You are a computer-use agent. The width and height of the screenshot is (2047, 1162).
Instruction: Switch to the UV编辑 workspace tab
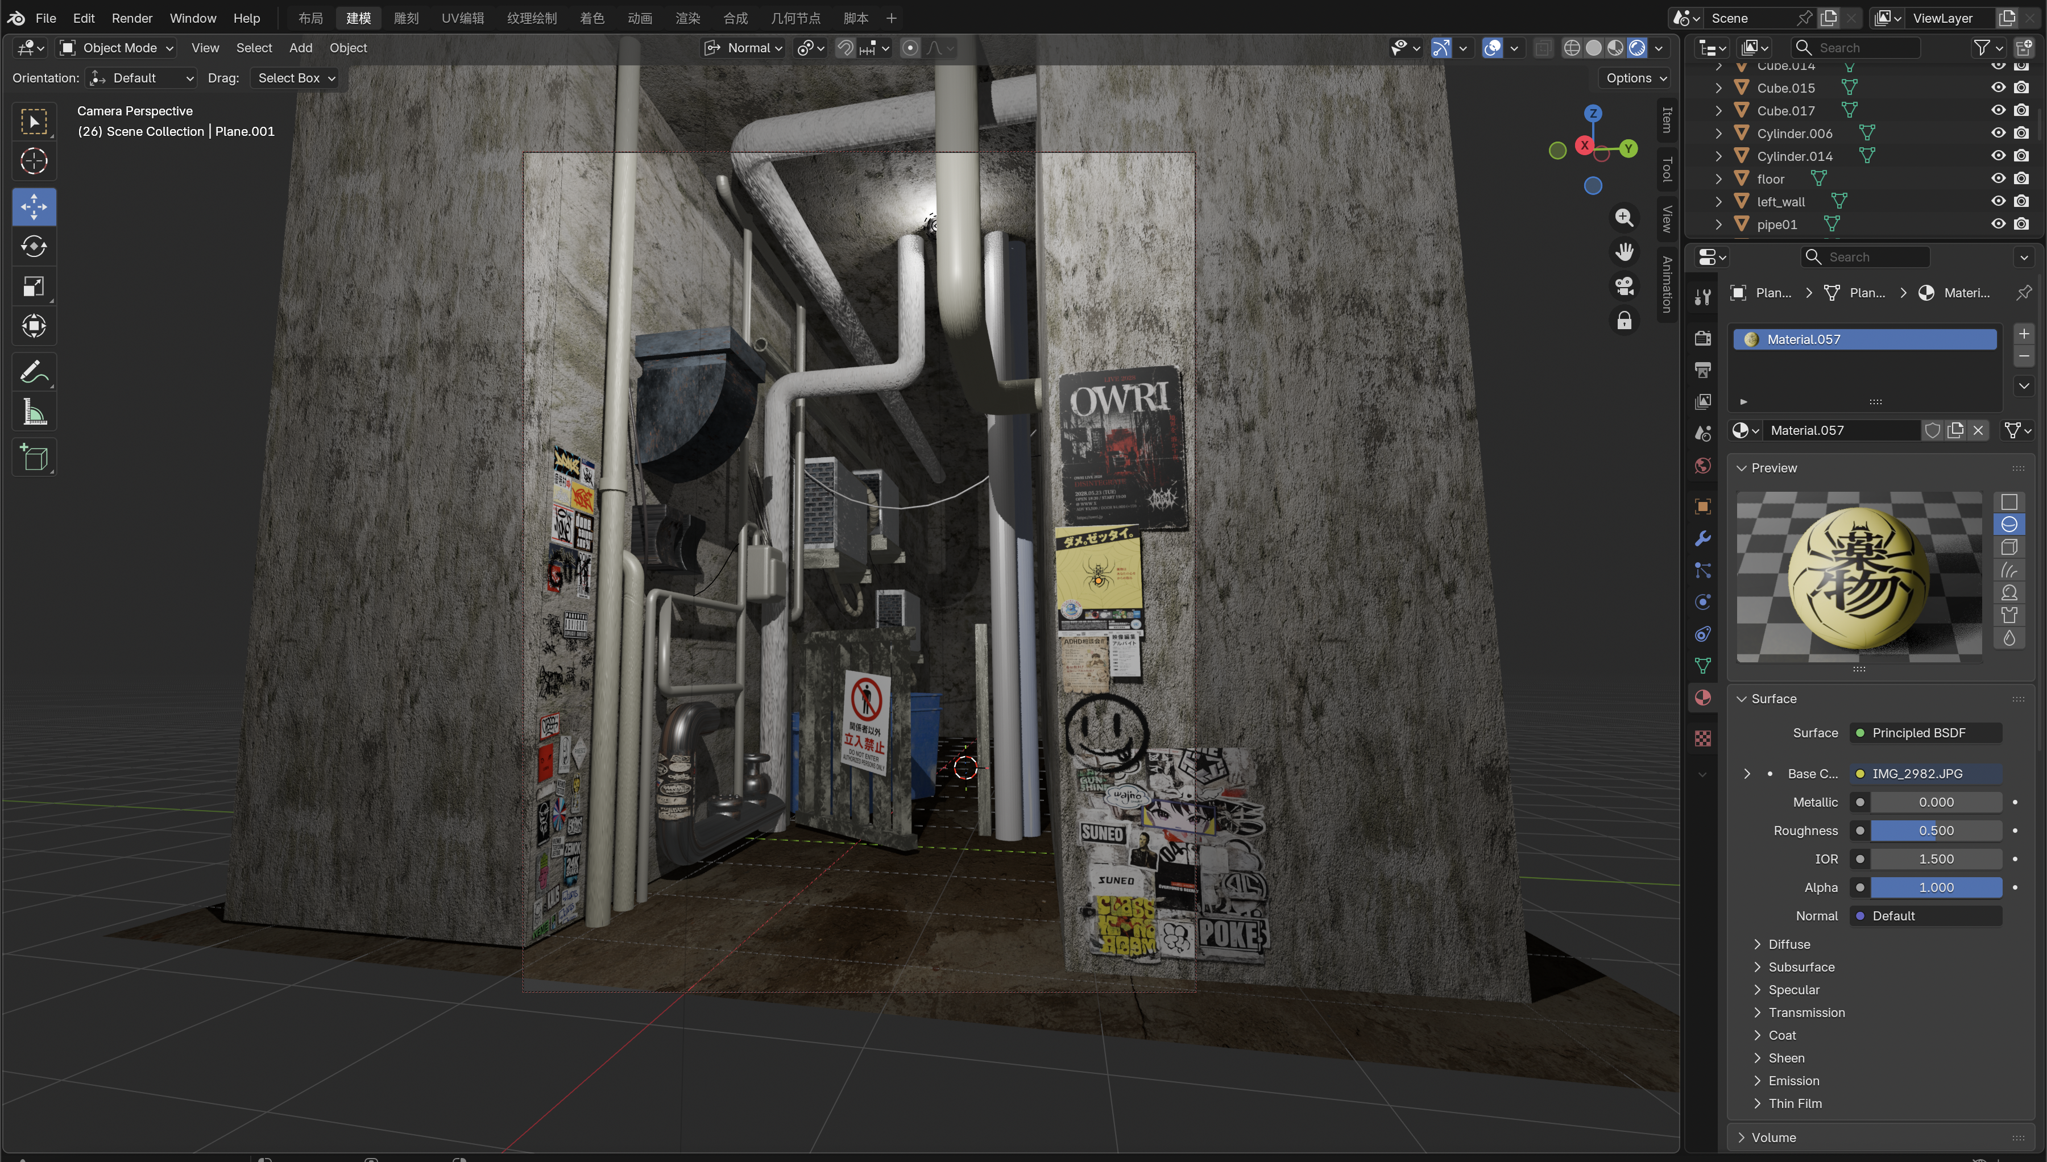462,18
